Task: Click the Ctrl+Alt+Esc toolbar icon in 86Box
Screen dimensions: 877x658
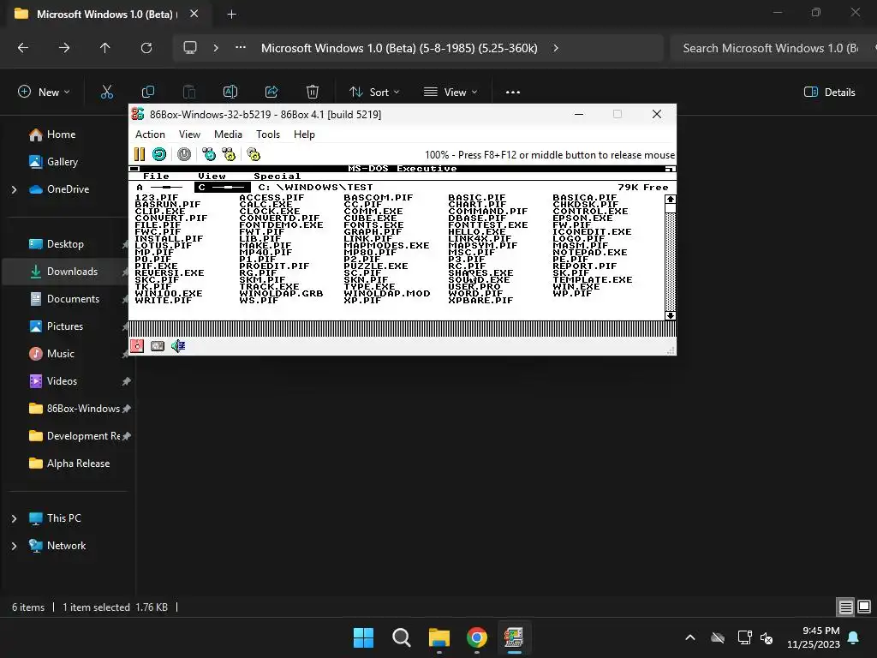Action: [228, 154]
